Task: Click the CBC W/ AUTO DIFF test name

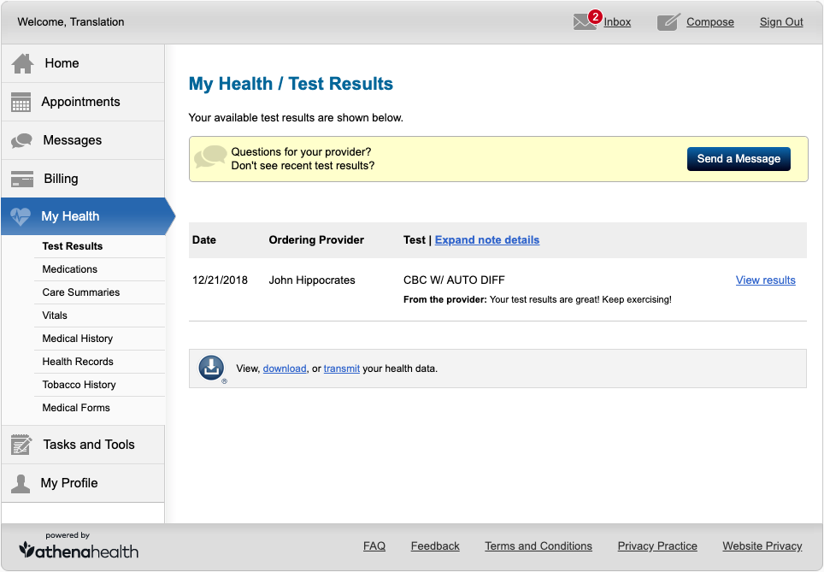Action: (454, 280)
